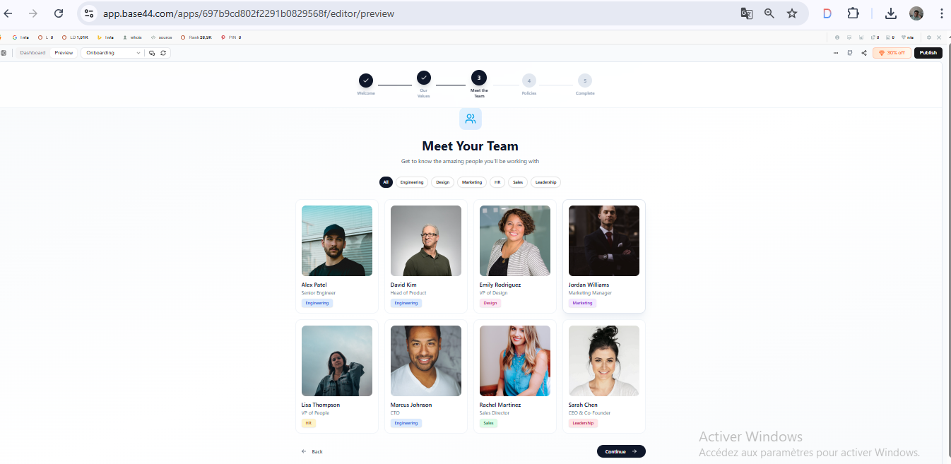Click the Publish button

click(928, 53)
